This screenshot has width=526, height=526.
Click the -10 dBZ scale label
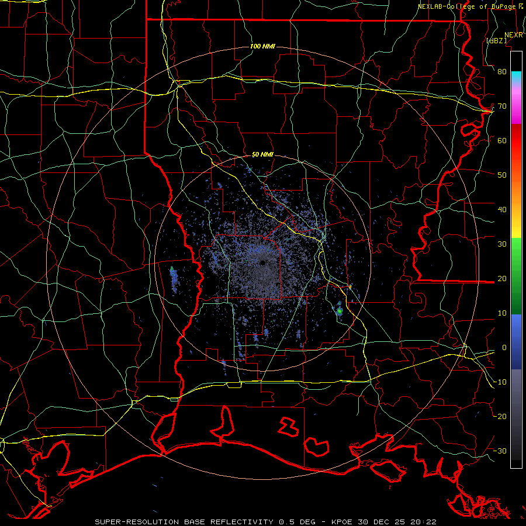coord(500,382)
